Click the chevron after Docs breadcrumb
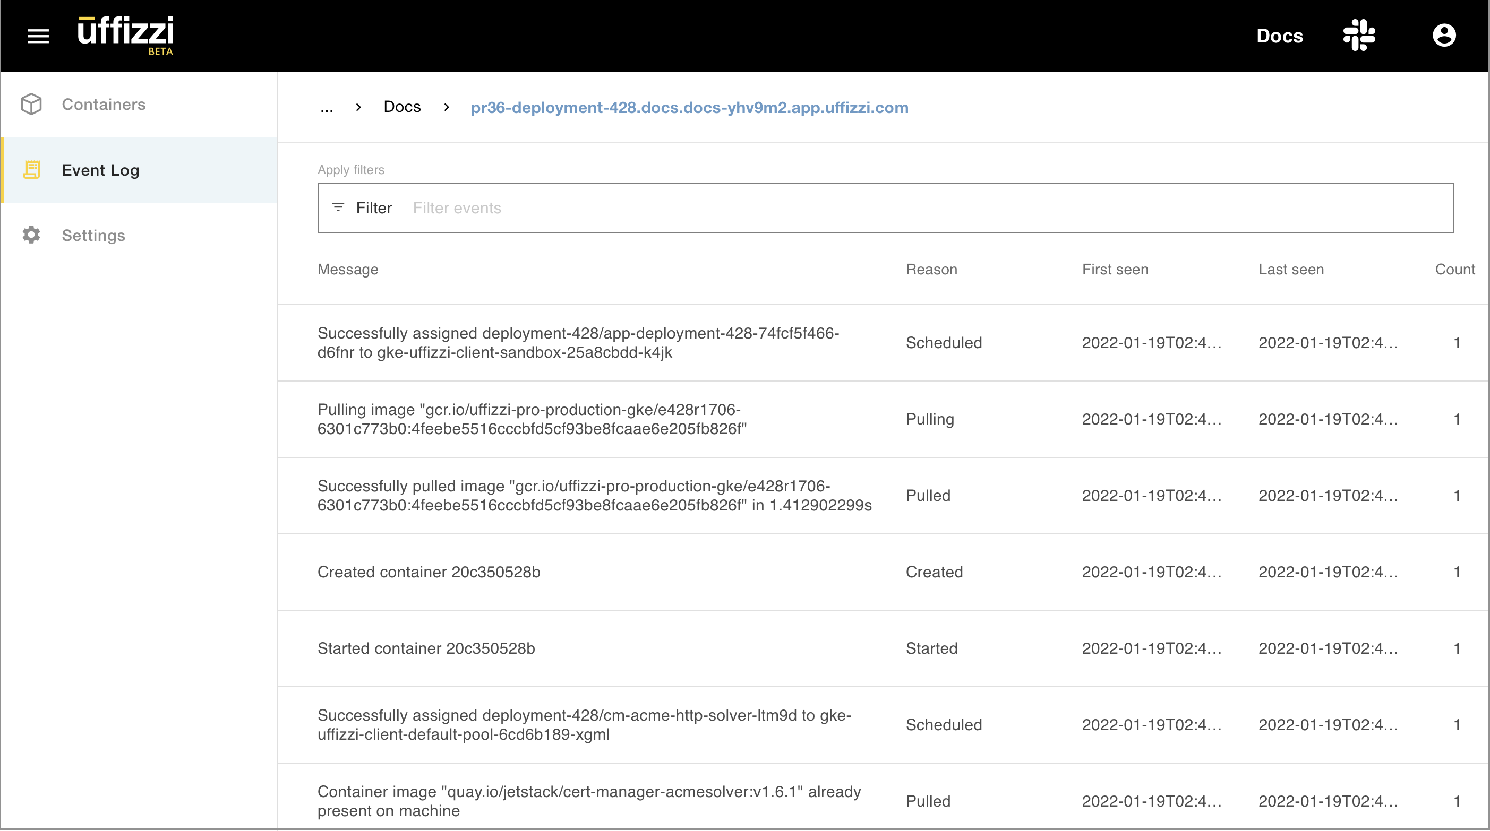The image size is (1490, 831). coord(447,108)
